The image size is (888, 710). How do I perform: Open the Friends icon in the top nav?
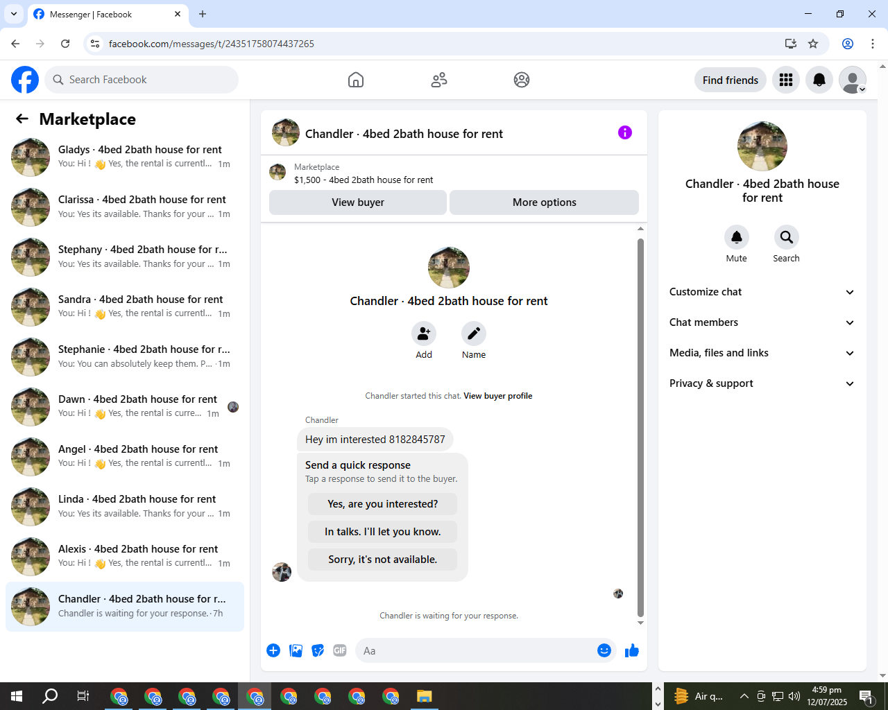point(439,80)
